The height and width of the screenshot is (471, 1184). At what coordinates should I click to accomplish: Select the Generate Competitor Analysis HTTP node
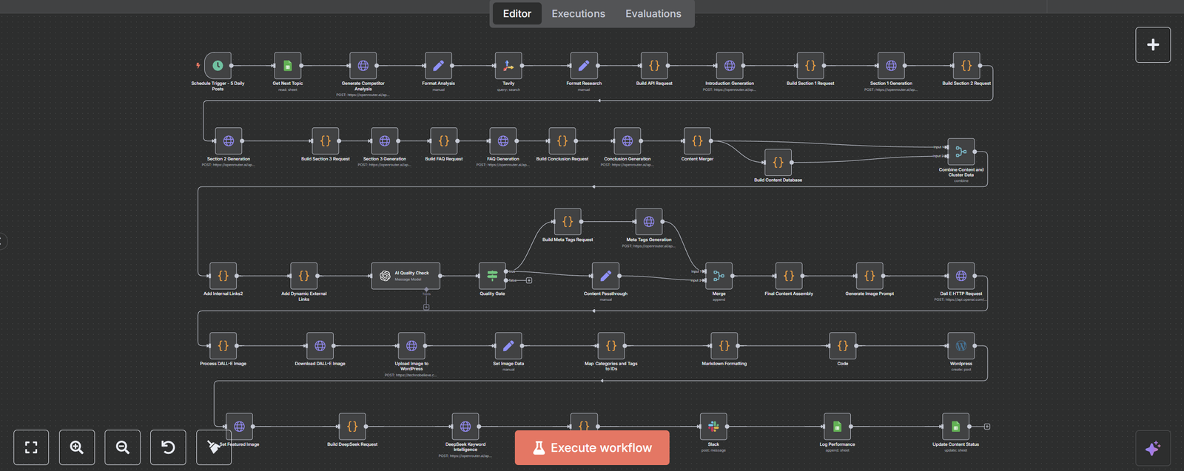click(x=363, y=66)
